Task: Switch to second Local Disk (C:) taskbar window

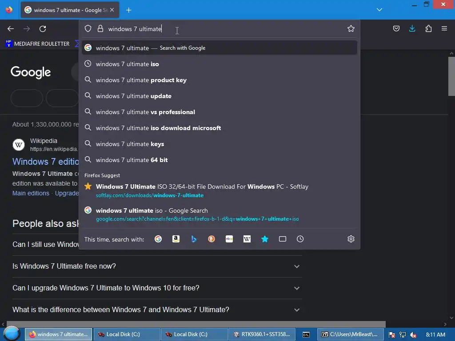Action: point(194,334)
